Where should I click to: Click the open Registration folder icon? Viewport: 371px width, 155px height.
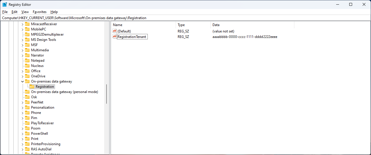click(x=32, y=87)
